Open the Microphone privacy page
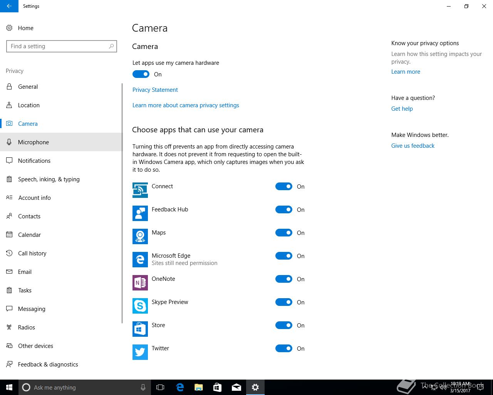This screenshot has height=395, width=493. point(61,142)
